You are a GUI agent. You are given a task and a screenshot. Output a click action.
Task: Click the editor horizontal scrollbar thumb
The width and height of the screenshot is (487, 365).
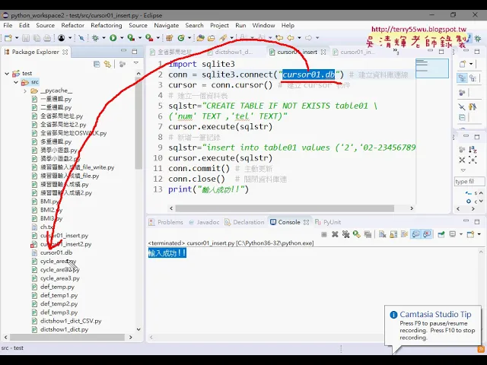click(285, 208)
